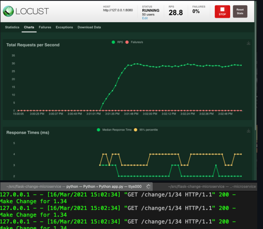This screenshot has height=229, width=263.
Task: Download the Response Times chart image
Action: (249, 131)
